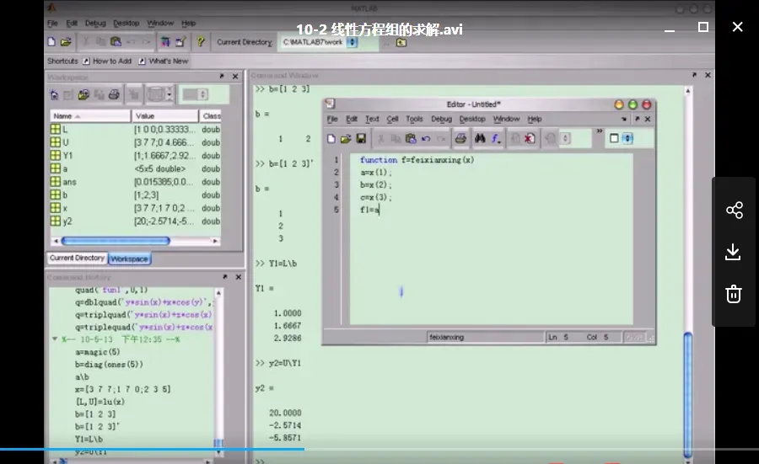Click b=diag(ones(5)) in Command History
Image resolution: width=759 pixels, height=464 pixels.
tap(109, 365)
